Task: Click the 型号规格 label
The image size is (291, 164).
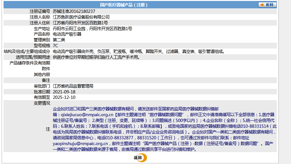Action: coord(42,46)
